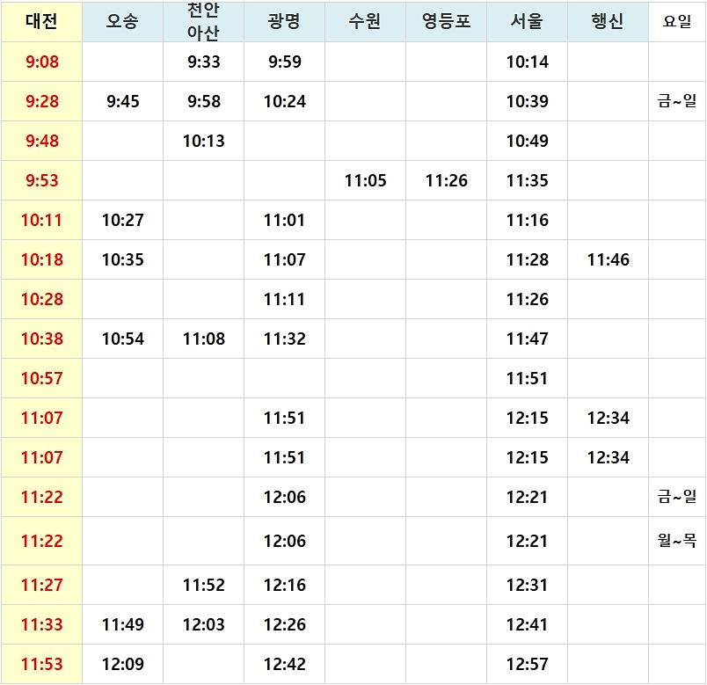Click the 11:11 광명 cell
This screenshot has width=707, height=685.
tap(284, 300)
